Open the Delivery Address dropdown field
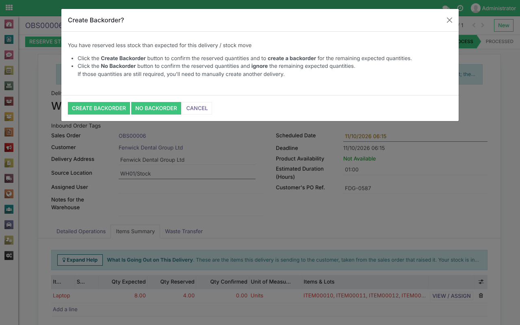Screen dimensions: 520x325 click(x=187, y=160)
